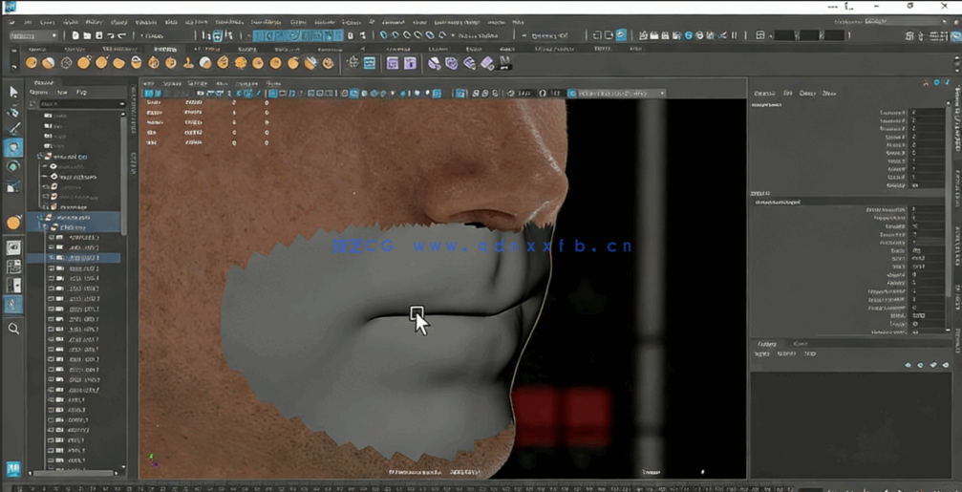Open the menu set dropdown in status line
This screenshot has height=492, width=962.
(33, 36)
